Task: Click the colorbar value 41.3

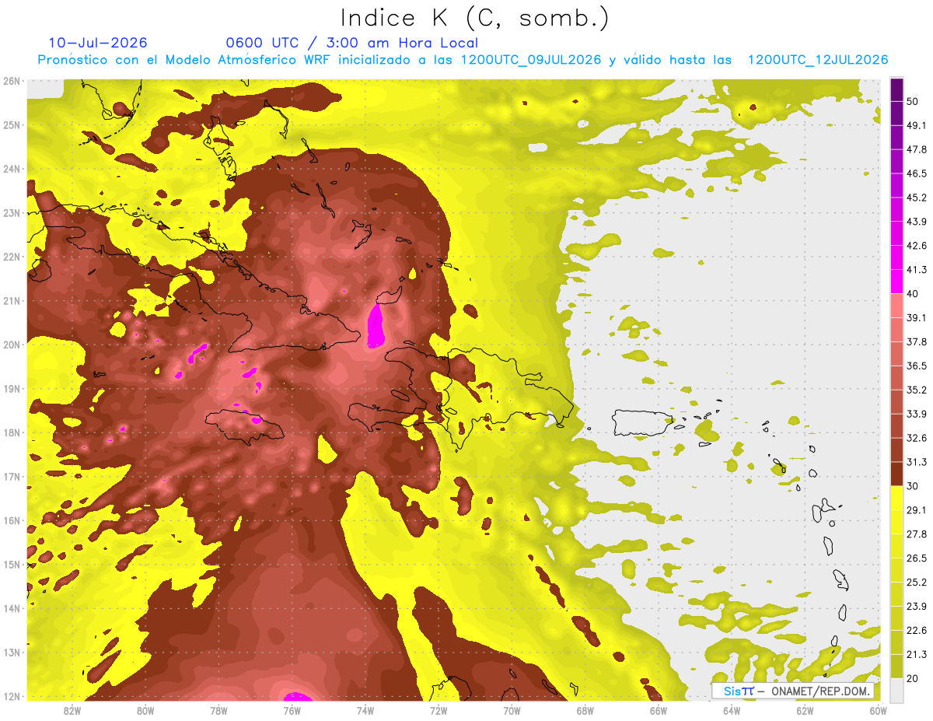Action: point(917,270)
